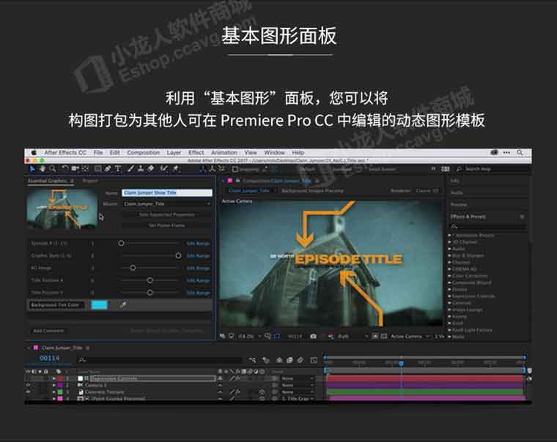This screenshot has height=442, width=557.
Task: Select the Hand tool
Action: click(43, 168)
